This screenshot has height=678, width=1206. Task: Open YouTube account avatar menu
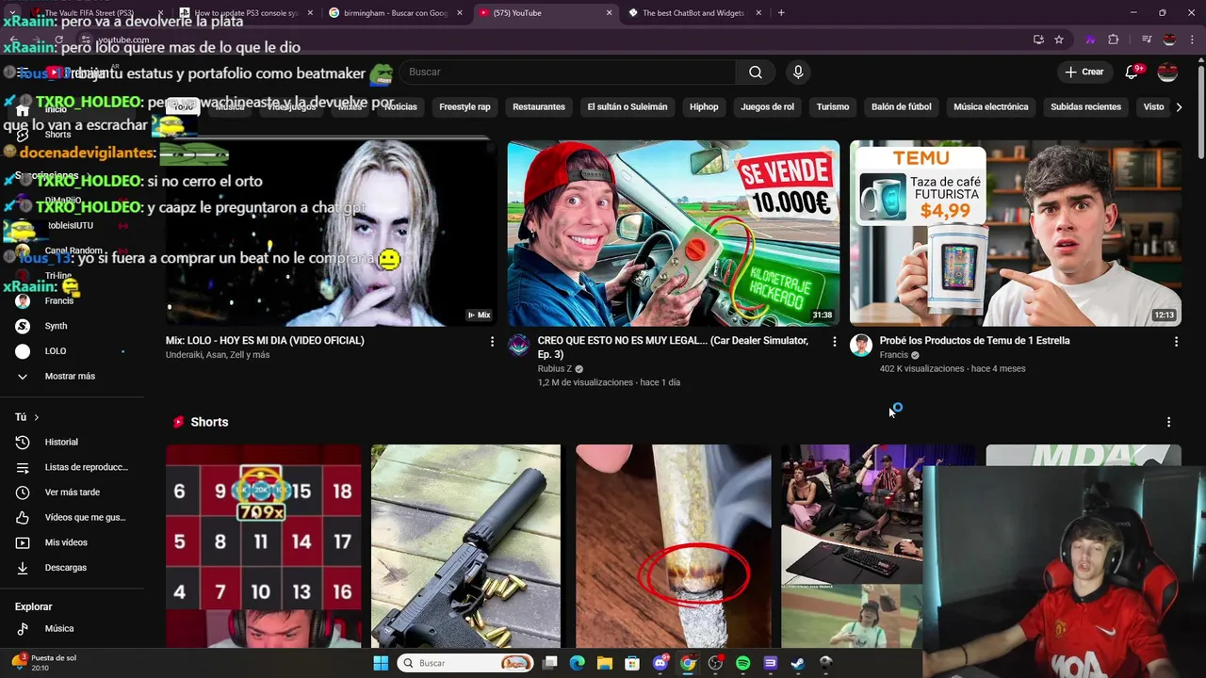[1167, 73]
